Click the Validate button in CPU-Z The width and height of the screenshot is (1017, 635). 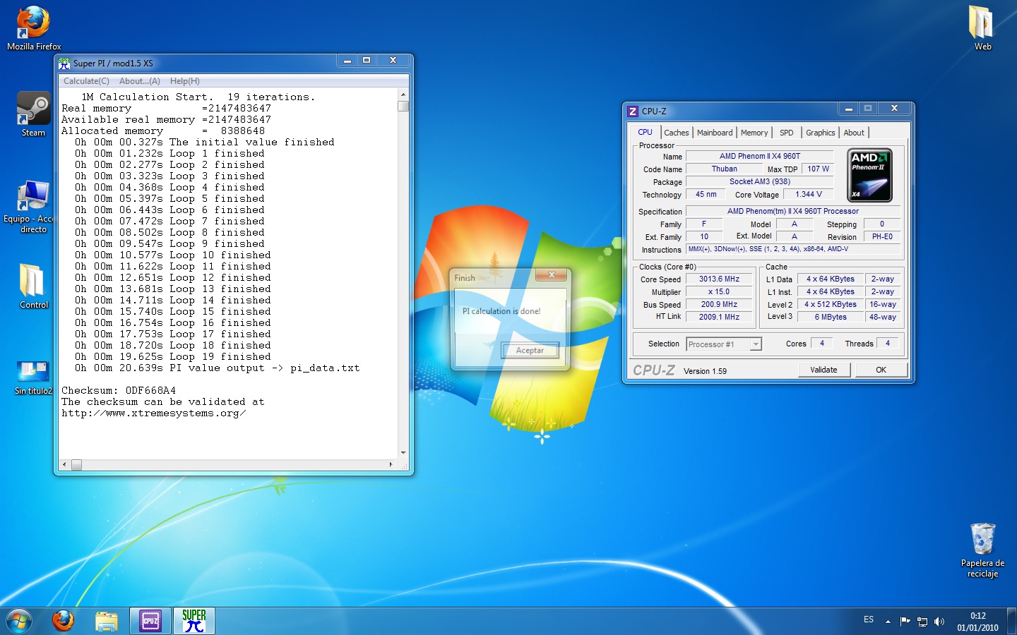tap(823, 370)
